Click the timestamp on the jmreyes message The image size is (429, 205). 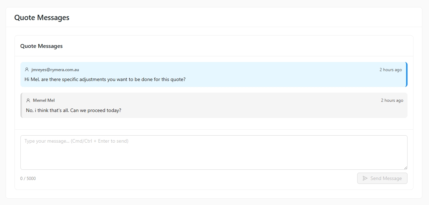click(390, 70)
